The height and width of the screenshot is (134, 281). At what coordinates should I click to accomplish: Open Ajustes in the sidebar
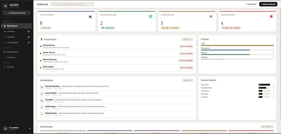17,67
